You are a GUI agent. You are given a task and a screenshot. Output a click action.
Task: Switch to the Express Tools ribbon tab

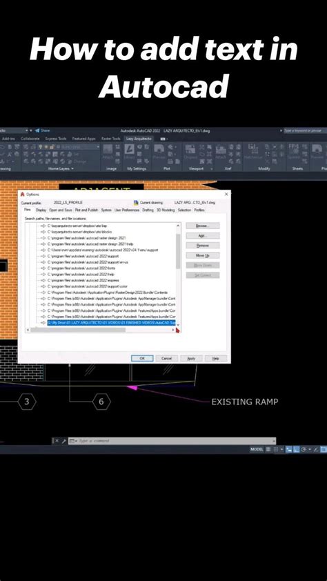(56, 139)
